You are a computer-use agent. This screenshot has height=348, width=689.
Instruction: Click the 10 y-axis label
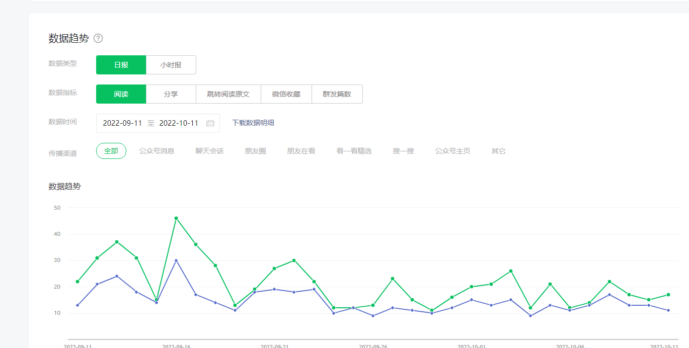[57, 313]
